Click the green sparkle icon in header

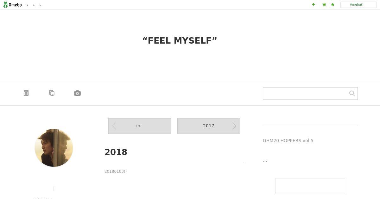pyautogui.click(x=313, y=4)
